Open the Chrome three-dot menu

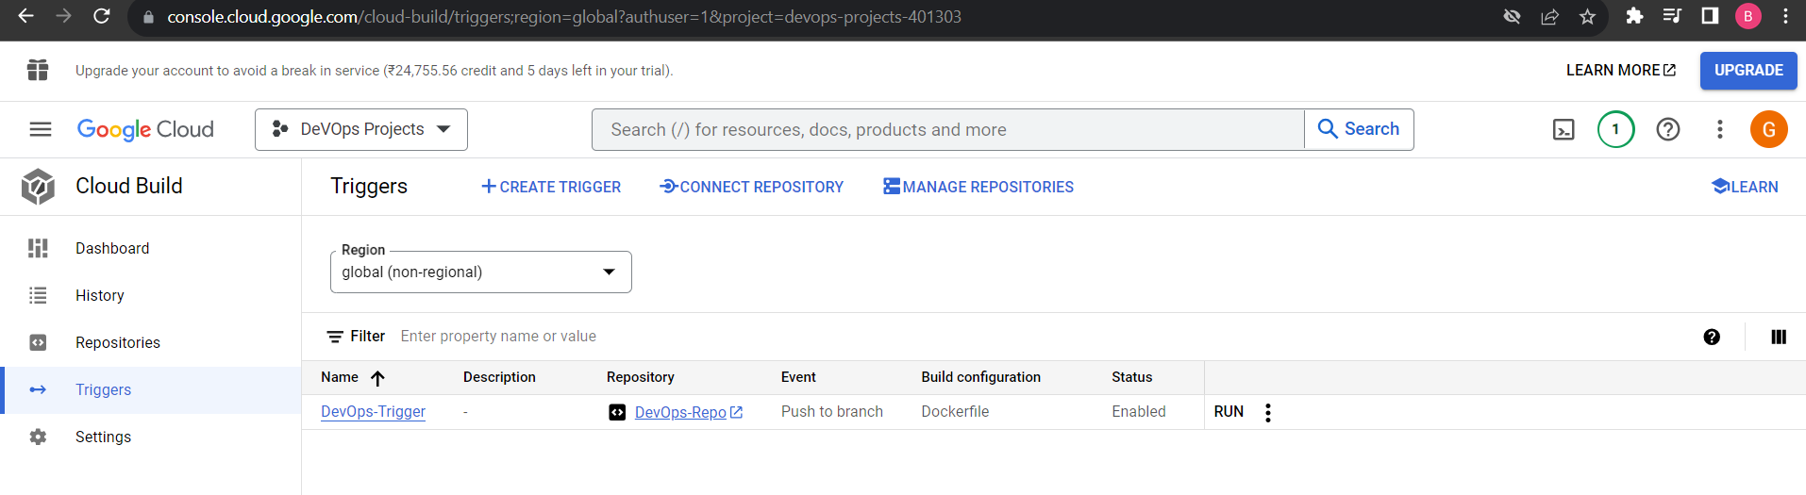click(1785, 16)
